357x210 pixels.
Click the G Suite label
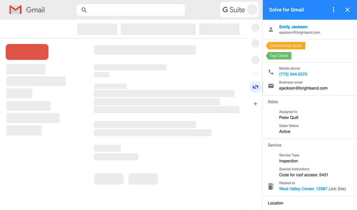pyautogui.click(x=234, y=10)
